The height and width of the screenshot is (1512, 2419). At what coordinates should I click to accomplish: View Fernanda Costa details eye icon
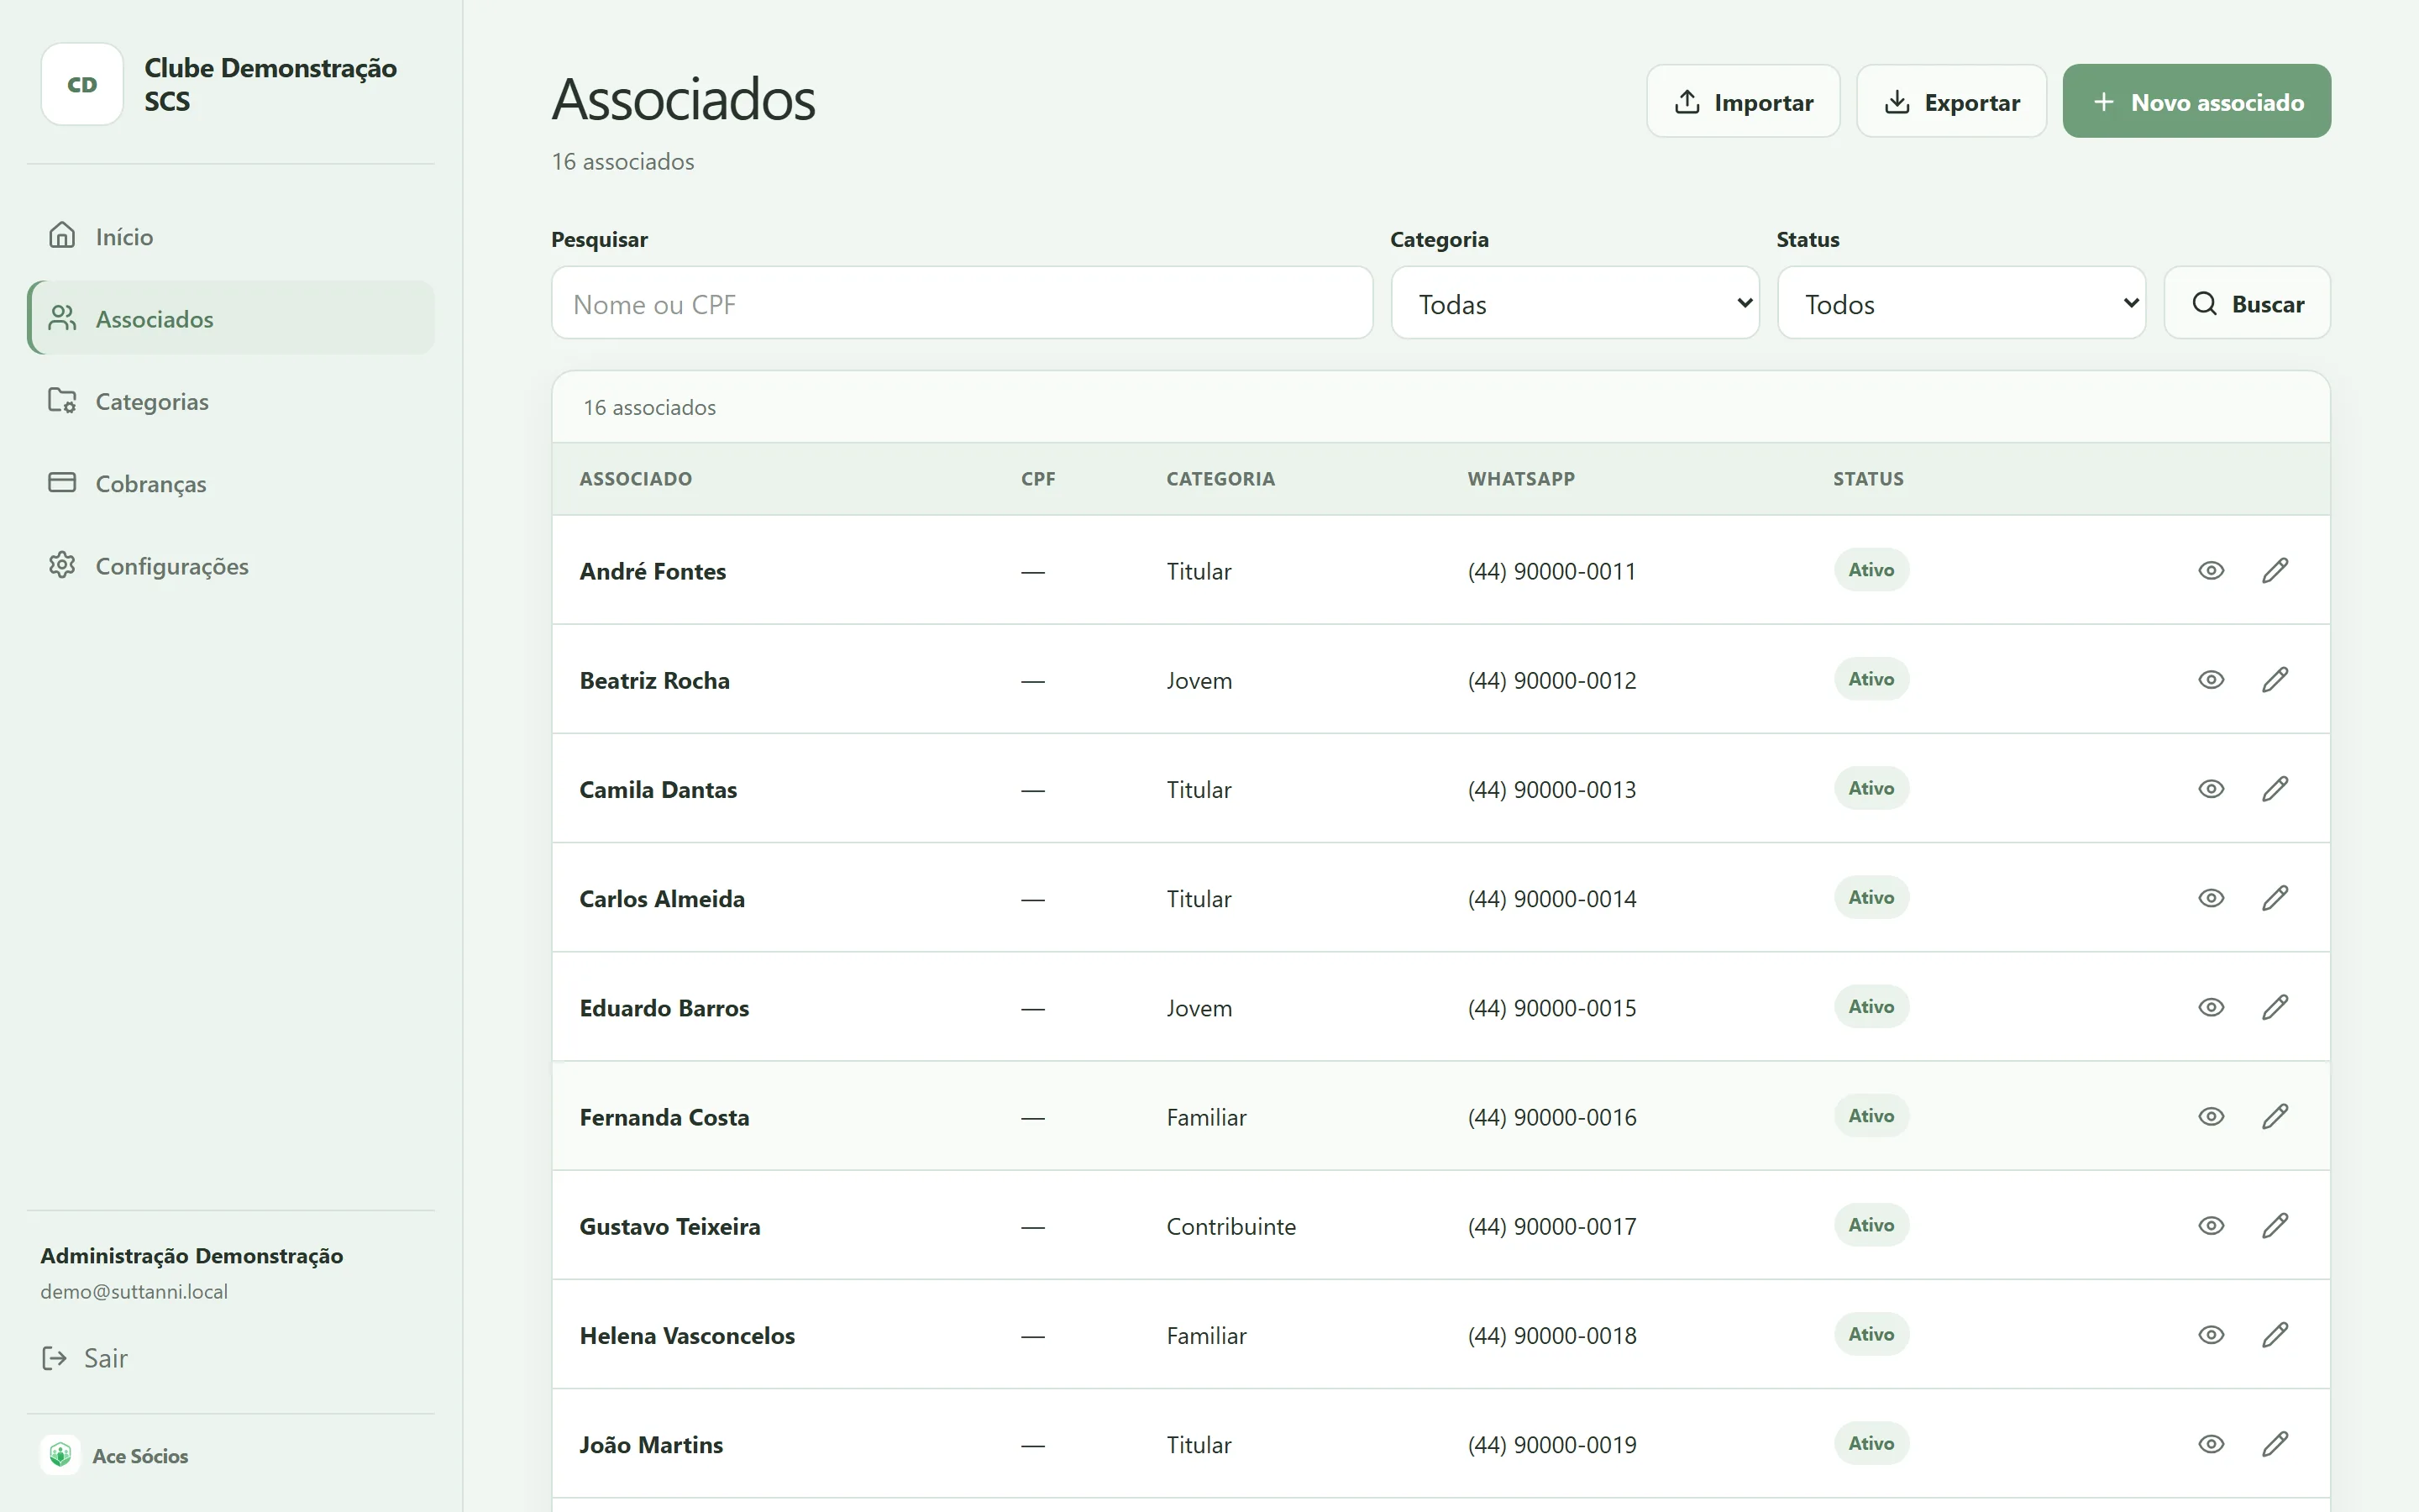[x=2210, y=1115]
